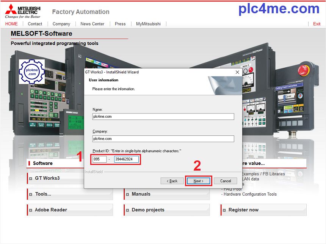Image resolution: width=326 pixels, height=244 pixels.
Task: Open News Center in navigation bar
Action: click(x=92, y=24)
